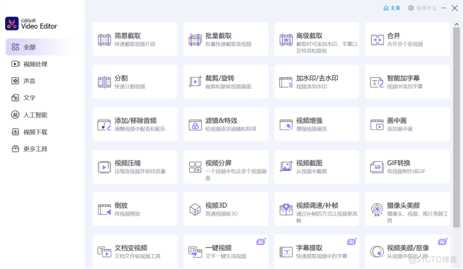Open the 倒放 reverse video icon
Screen dimensions: 463x269
(x=104, y=209)
